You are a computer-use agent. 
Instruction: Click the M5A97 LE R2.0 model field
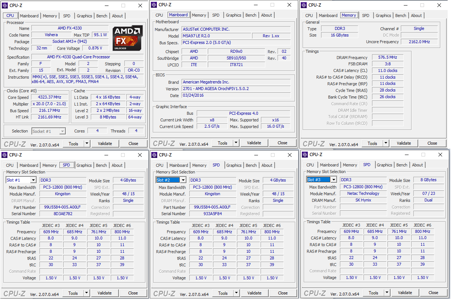point(216,36)
